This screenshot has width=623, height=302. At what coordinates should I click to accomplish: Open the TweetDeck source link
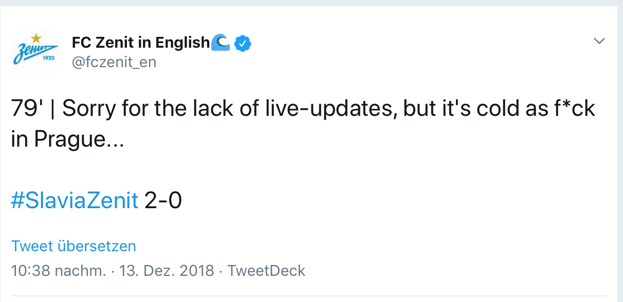coord(266,270)
